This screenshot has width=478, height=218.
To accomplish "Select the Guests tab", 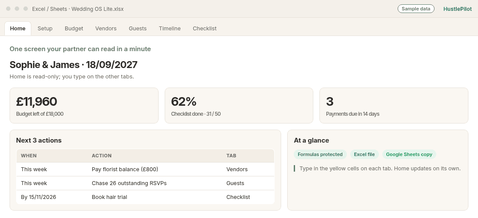I will click(x=137, y=29).
